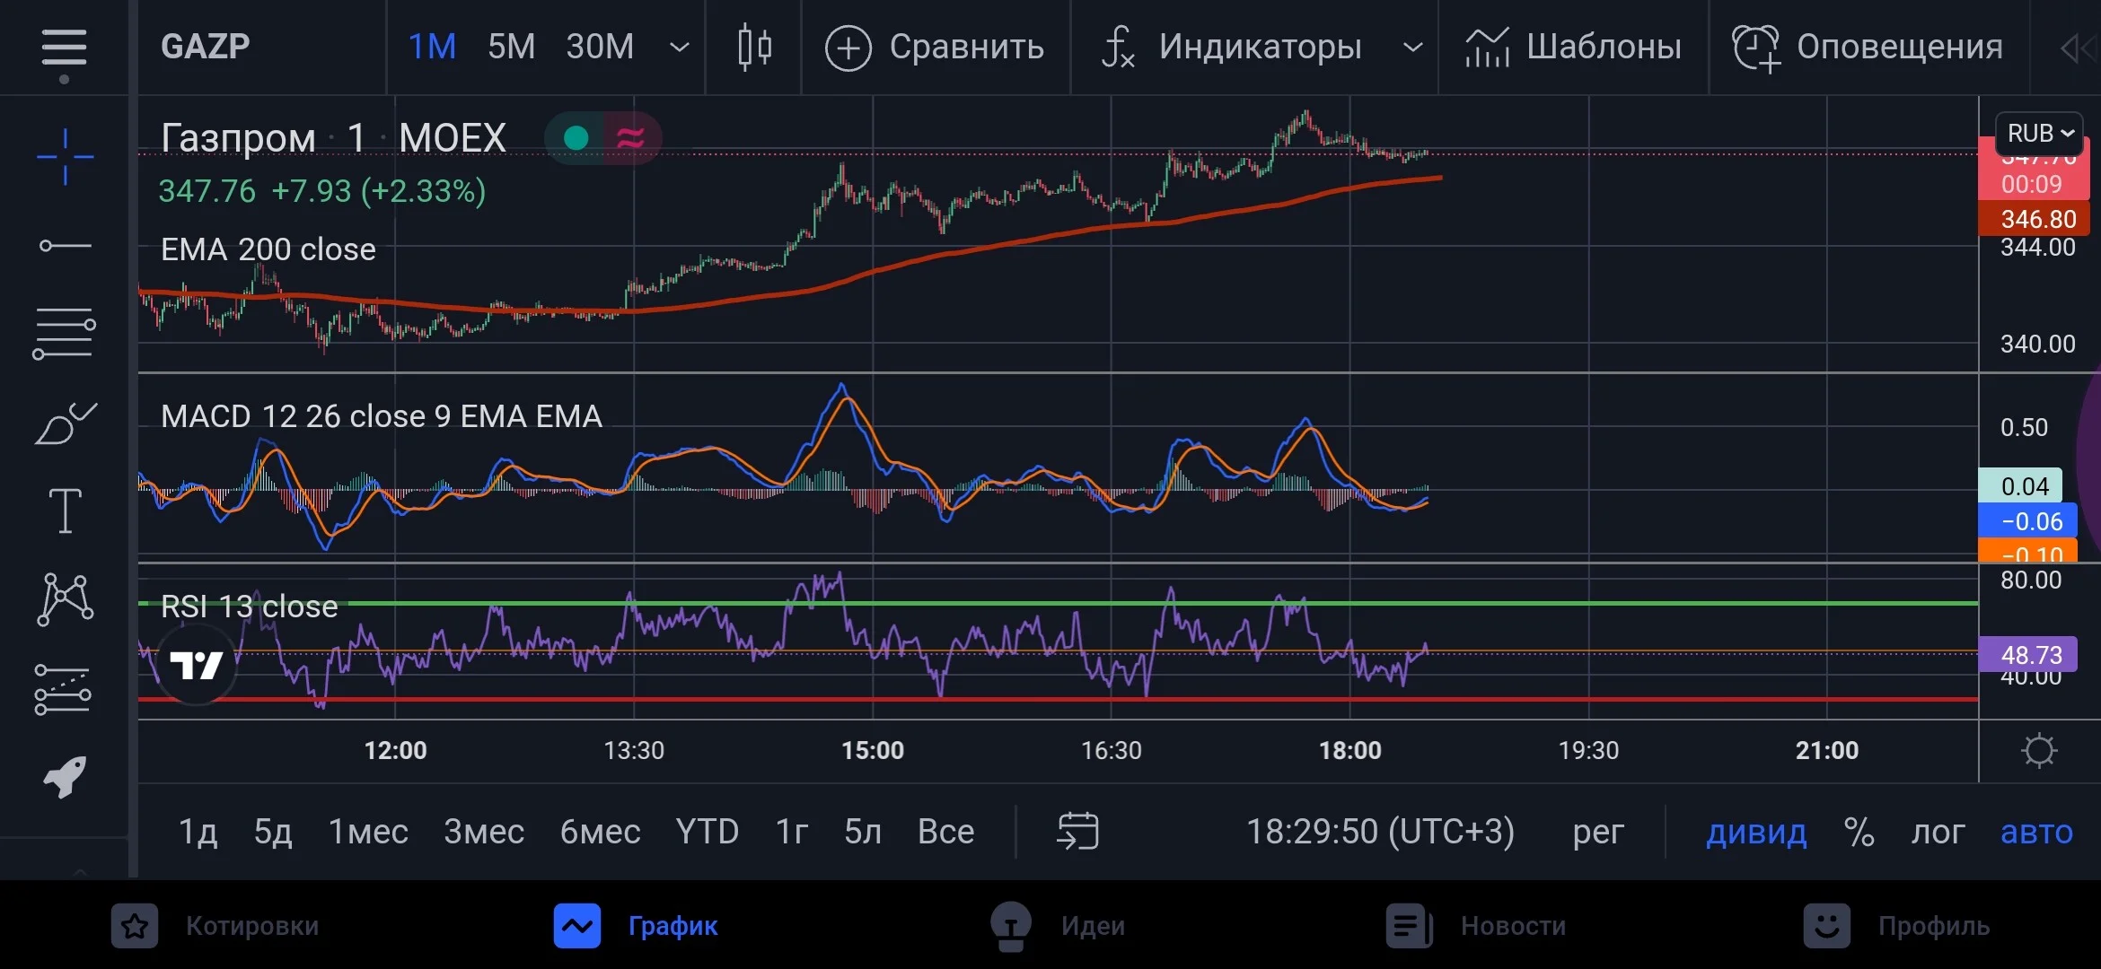Click the rocket icon in the sidebar

65,776
